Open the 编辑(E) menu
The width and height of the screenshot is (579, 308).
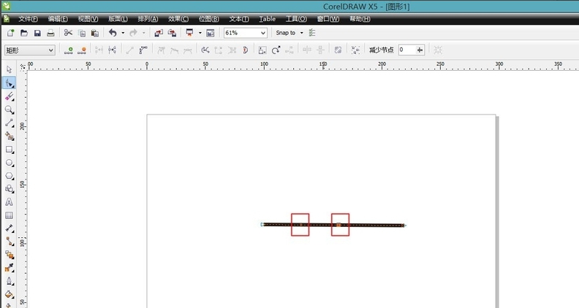[58, 19]
